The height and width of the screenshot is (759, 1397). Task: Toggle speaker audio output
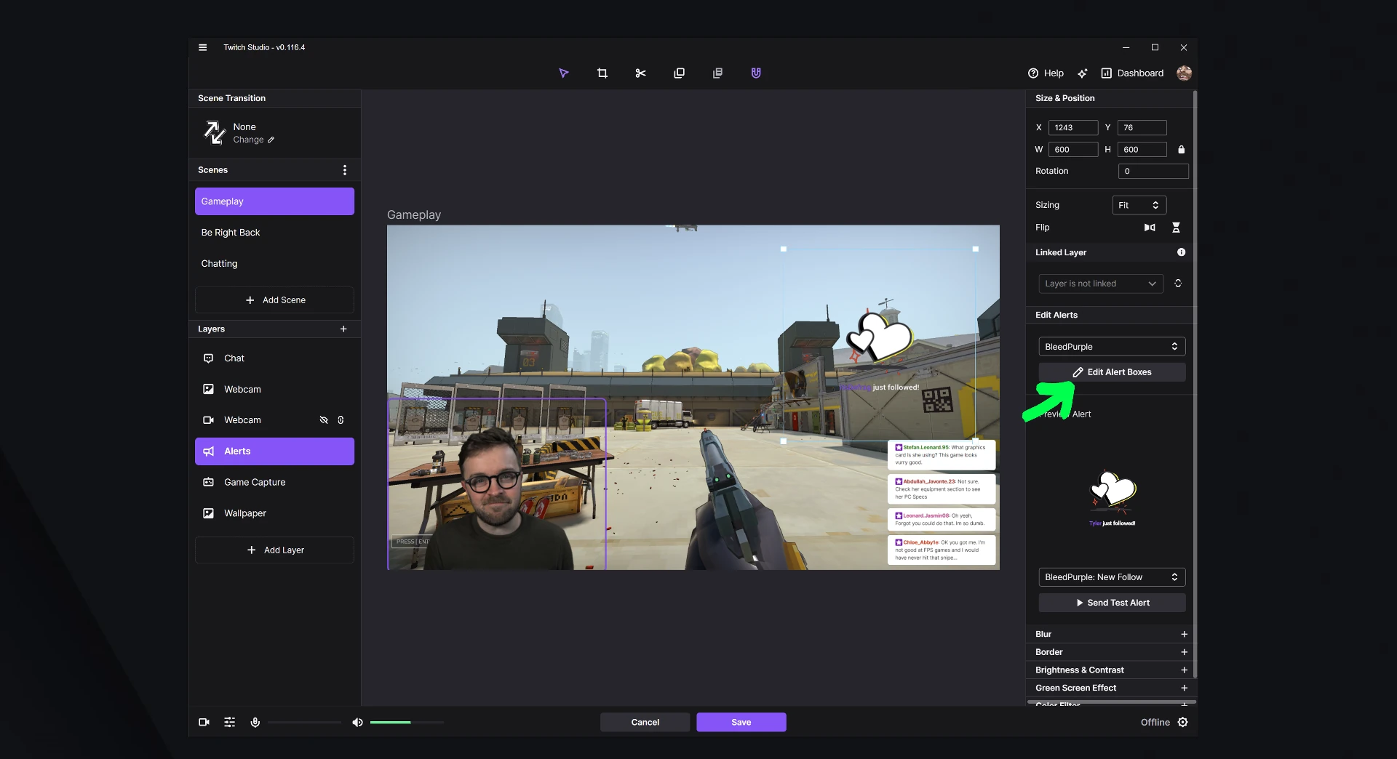tap(357, 722)
